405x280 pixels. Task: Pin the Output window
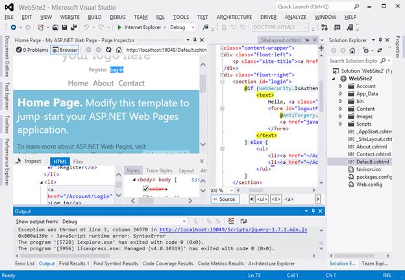313,211
